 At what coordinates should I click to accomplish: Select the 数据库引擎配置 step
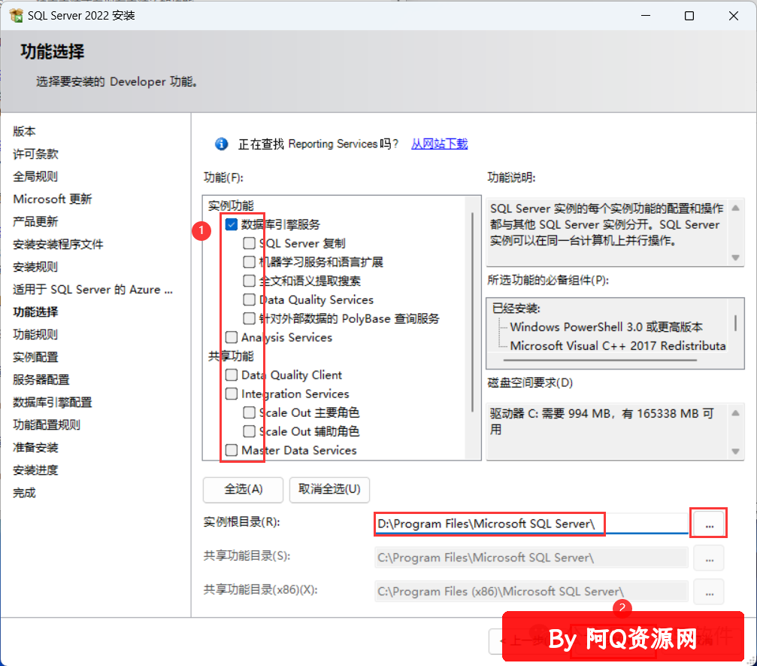click(52, 402)
